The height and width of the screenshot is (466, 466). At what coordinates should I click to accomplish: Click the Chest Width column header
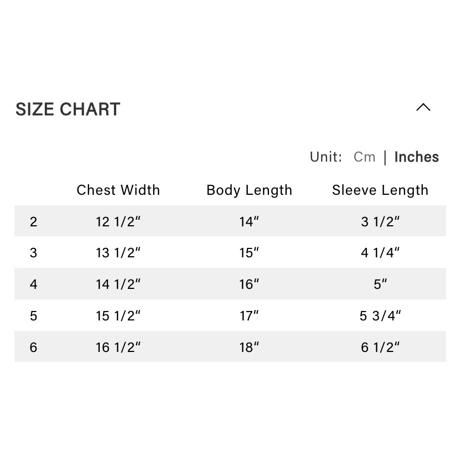(118, 190)
